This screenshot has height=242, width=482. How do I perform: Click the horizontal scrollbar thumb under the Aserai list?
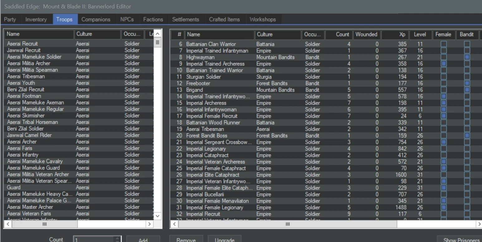pyautogui.click(x=44, y=224)
